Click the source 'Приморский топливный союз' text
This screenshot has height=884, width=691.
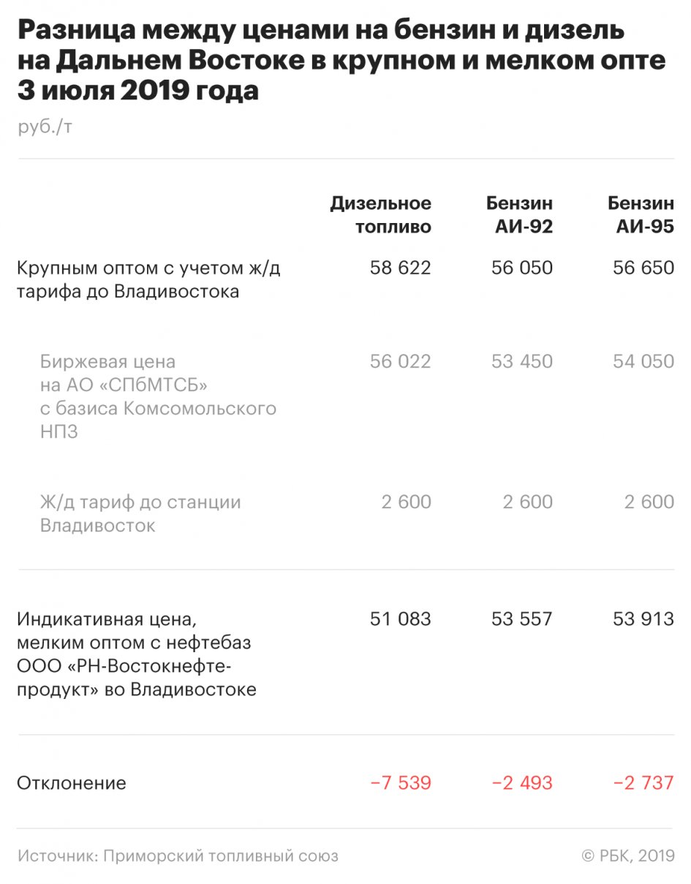coord(178,855)
